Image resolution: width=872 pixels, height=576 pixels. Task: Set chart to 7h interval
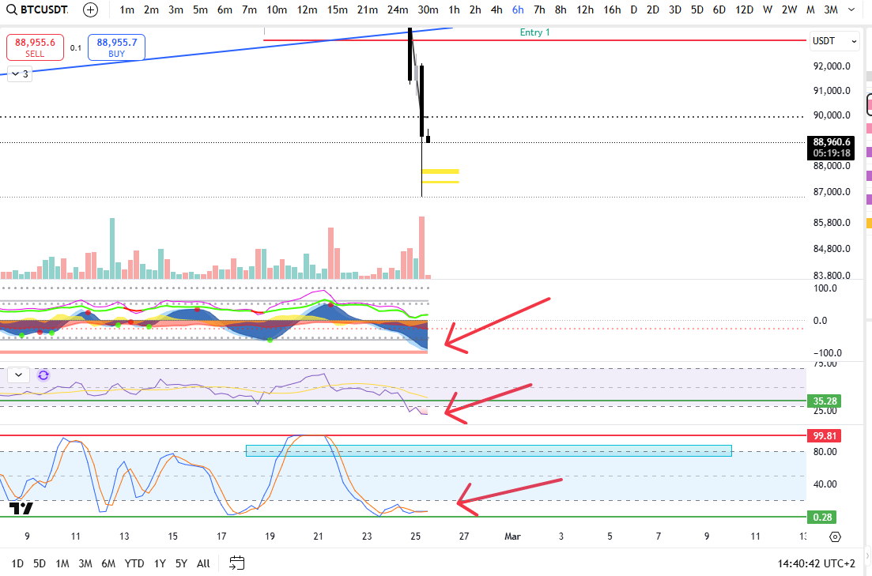point(539,9)
